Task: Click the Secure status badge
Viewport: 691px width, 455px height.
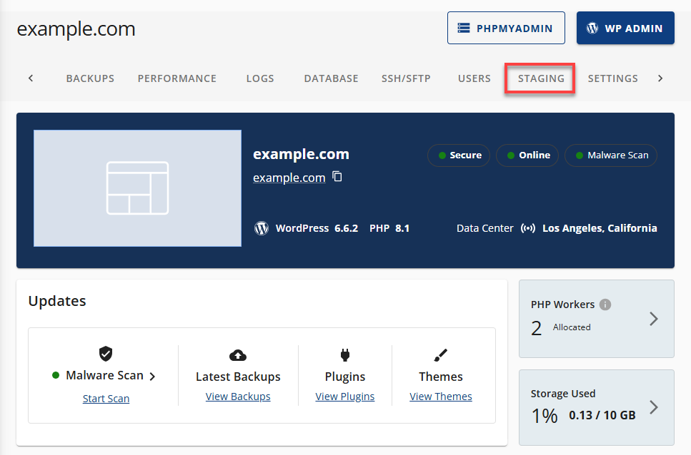Action: click(458, 155)
